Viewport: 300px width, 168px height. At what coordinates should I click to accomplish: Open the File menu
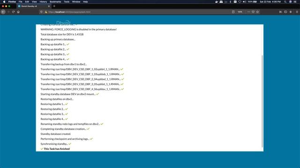[21, 2]
